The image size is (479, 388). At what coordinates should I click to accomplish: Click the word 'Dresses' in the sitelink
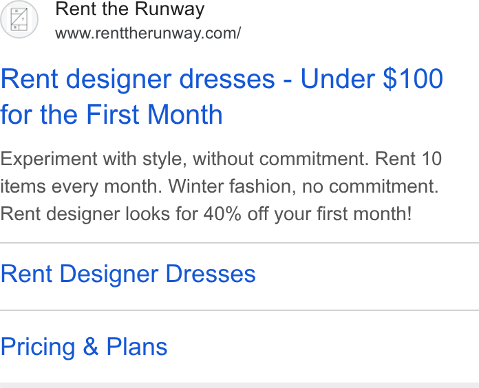[x=211, y=274]
